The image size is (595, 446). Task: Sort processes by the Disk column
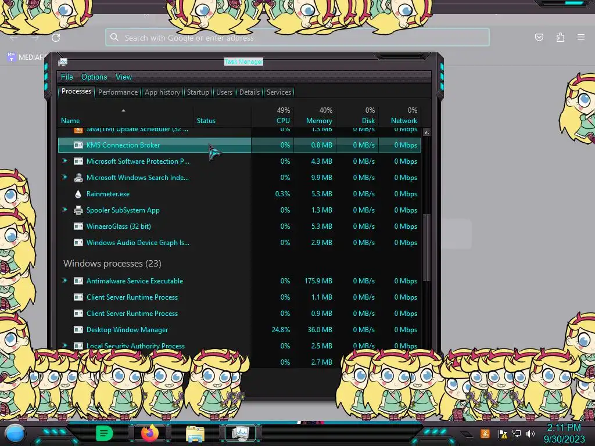click(x=368, y=121)
